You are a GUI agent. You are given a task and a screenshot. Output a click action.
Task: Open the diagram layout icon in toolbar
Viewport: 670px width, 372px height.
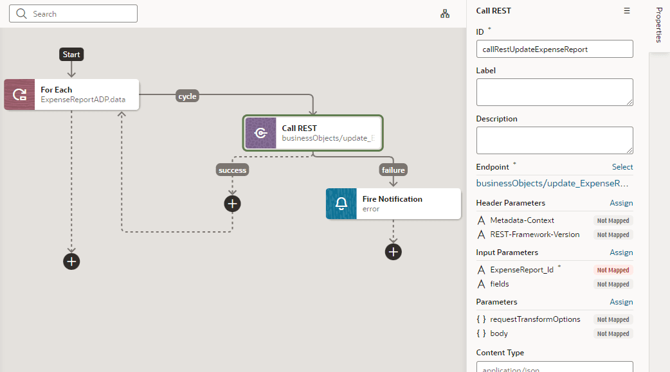coord(445,13)
